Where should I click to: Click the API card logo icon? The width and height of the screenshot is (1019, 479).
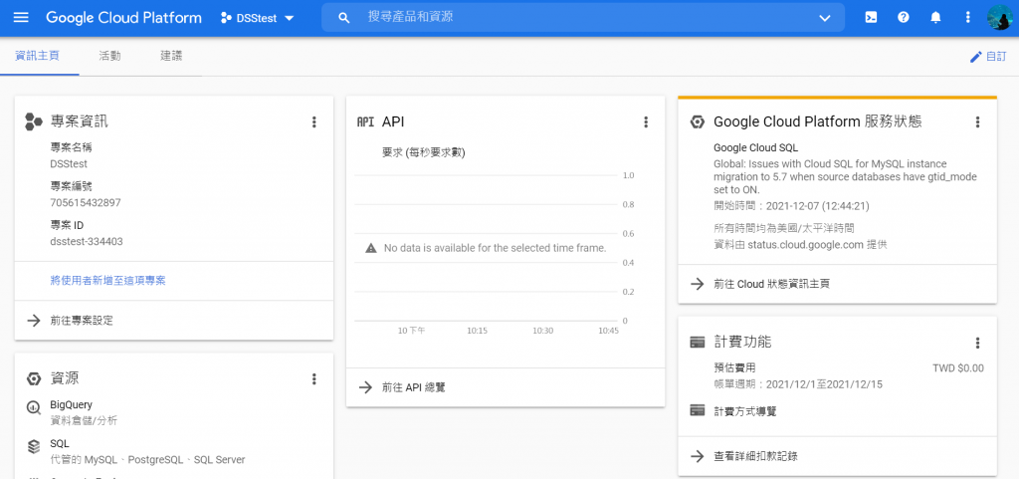tap(366, 121)
